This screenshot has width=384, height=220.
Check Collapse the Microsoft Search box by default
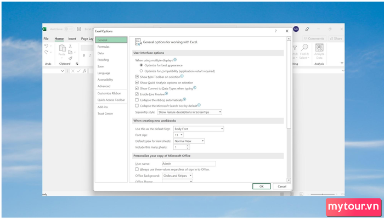coord(137,106)
